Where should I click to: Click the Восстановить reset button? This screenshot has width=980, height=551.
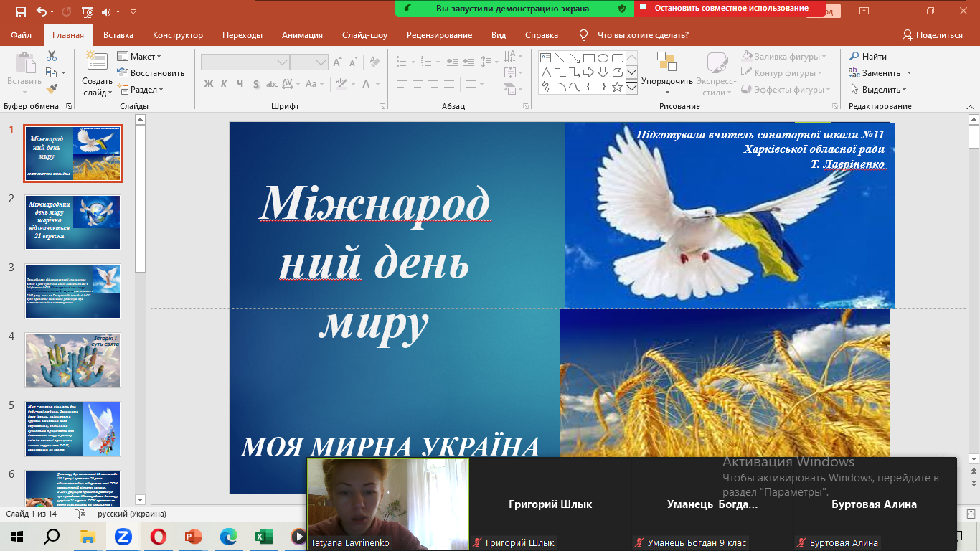click(x=151, y=72)
